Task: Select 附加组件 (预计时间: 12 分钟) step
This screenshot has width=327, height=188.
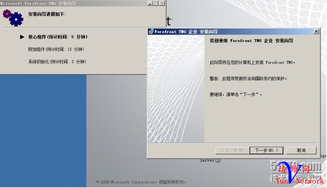Action: (56, 49)
